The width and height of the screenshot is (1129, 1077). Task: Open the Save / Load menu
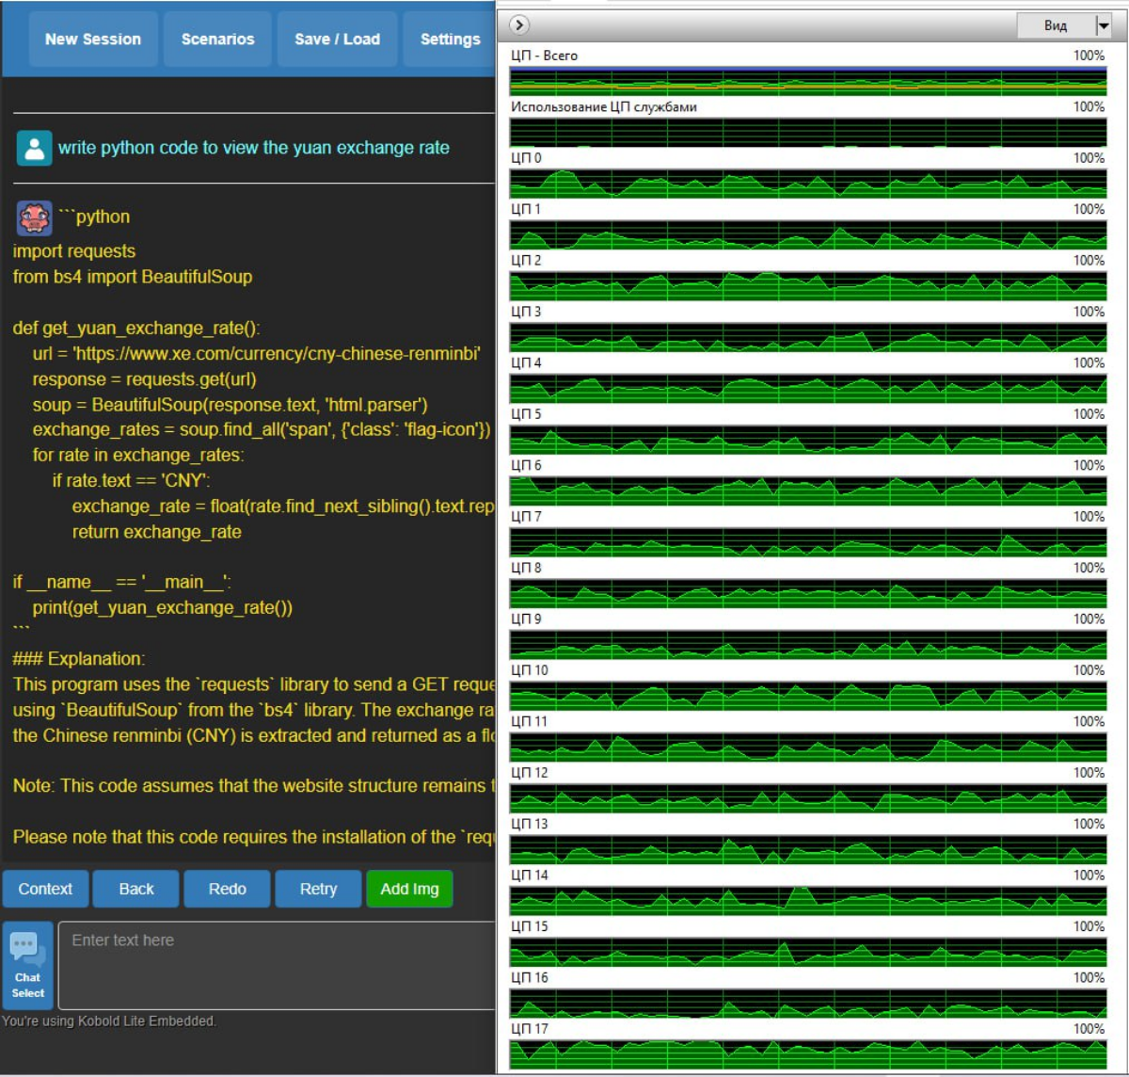point(337,40)
